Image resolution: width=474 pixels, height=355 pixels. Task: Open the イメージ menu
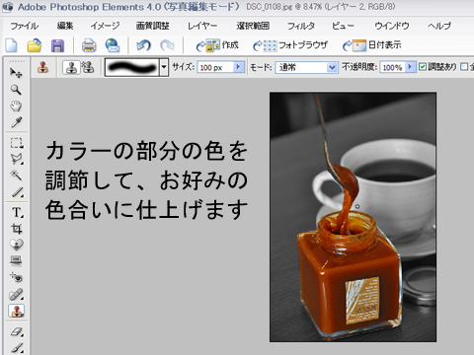[105, 26]
